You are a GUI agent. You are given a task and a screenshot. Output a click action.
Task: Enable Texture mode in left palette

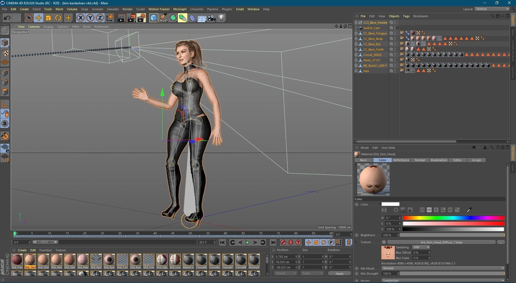pos(5,52)
